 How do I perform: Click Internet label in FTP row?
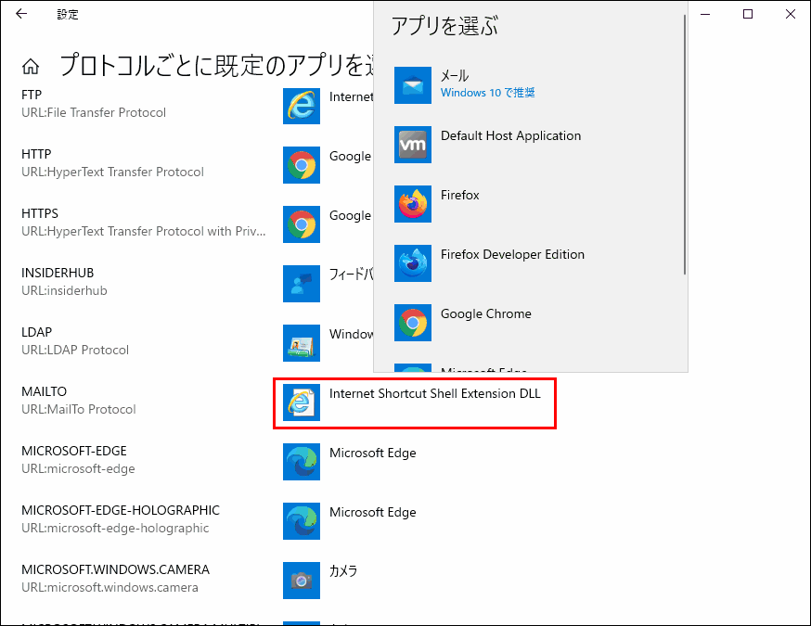(351, 97)
